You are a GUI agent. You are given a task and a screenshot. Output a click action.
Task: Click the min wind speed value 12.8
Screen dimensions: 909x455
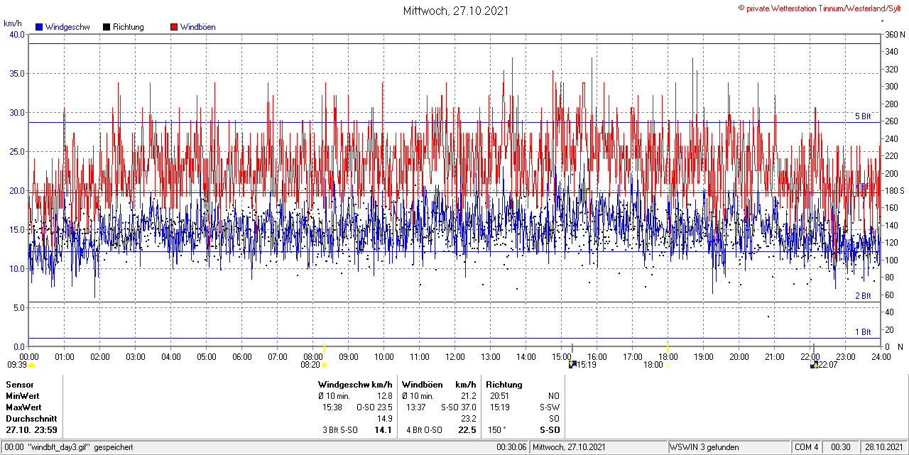pos(385,396)
